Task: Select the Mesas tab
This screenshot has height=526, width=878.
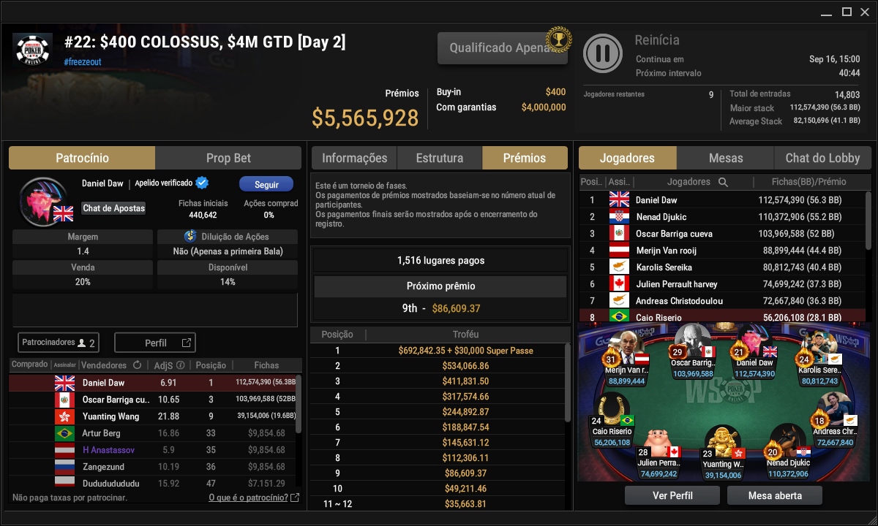Action: tap(726, 158)
